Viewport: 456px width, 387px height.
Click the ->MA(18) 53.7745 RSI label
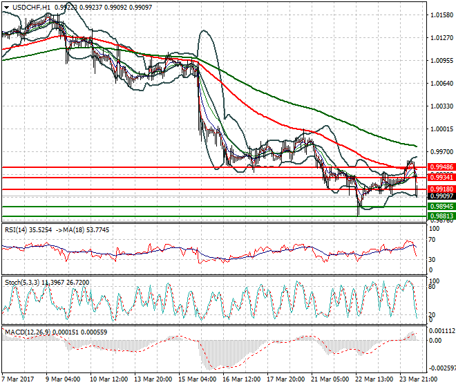[82, 230]
